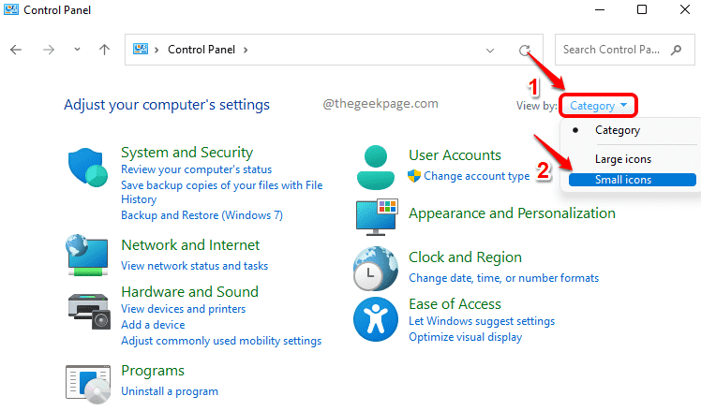Click the User Accounts person icon

pyautogui.click(x=377, y=168)
